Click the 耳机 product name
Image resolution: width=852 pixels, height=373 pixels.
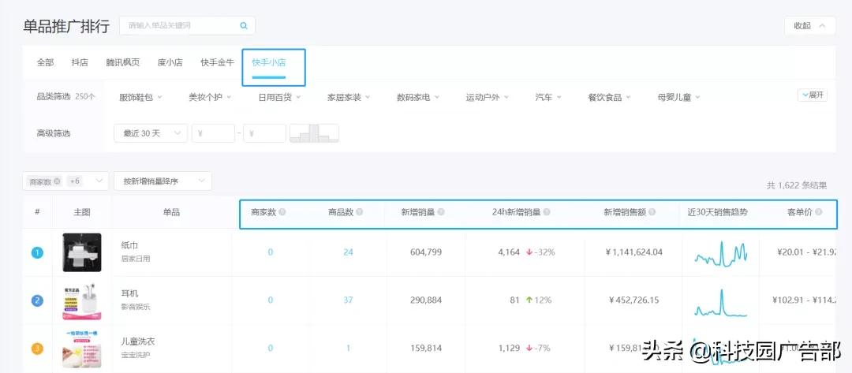click(130, 293)
